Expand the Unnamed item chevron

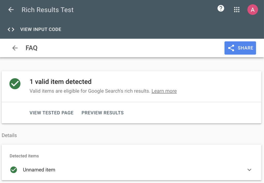(249, 170)
